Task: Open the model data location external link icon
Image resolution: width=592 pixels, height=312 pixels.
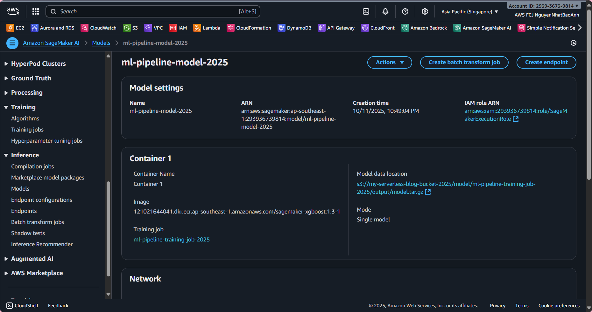Action: pos(428,192)
